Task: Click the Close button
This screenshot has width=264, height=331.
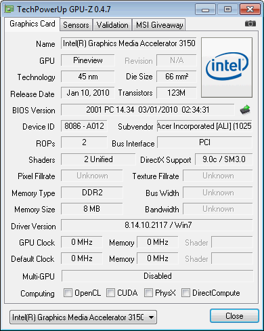Action: click(x=234, y=316)
